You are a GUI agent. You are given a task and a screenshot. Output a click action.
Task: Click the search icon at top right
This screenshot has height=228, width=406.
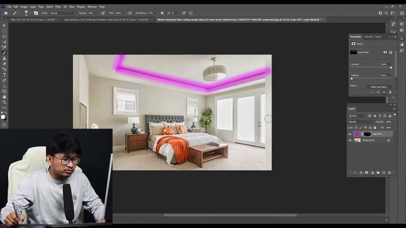coord(386,13)
